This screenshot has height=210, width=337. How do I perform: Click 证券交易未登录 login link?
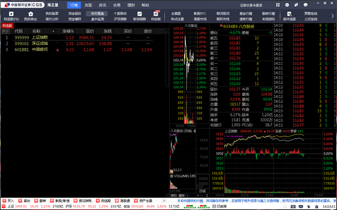pyautogui.click(x=251, y=5)
